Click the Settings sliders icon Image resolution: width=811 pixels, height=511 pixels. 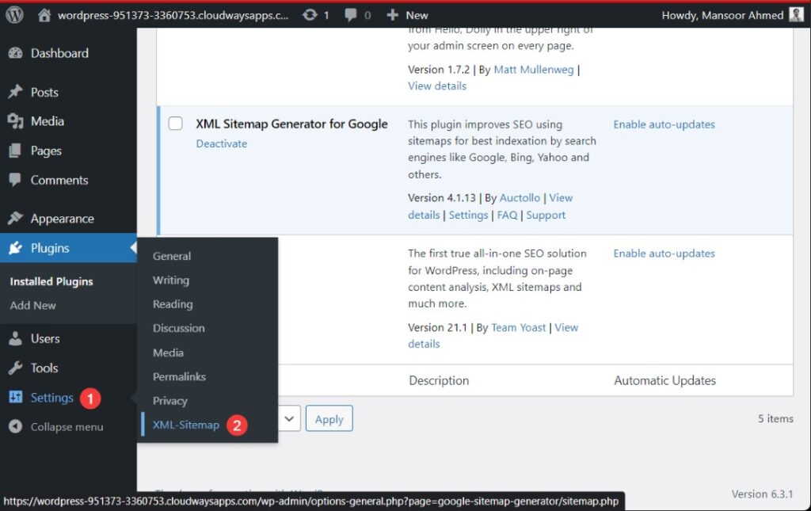(x=16, y=397)
